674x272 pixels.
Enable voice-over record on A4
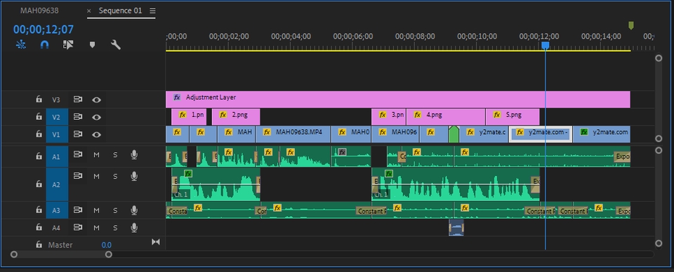134,228
